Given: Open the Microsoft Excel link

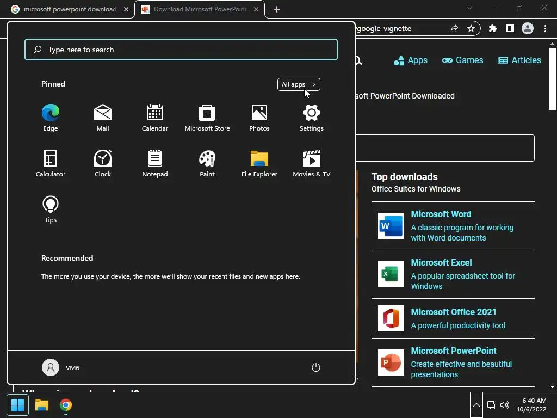Looking at the screenshot, I should pos(441,263).
